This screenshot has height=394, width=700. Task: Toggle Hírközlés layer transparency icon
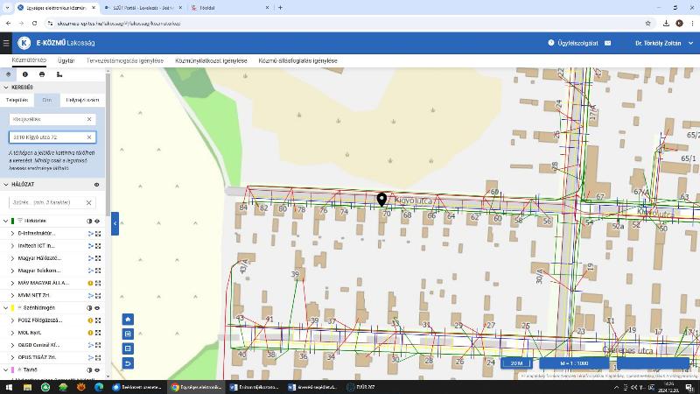[x=89, y=222]
